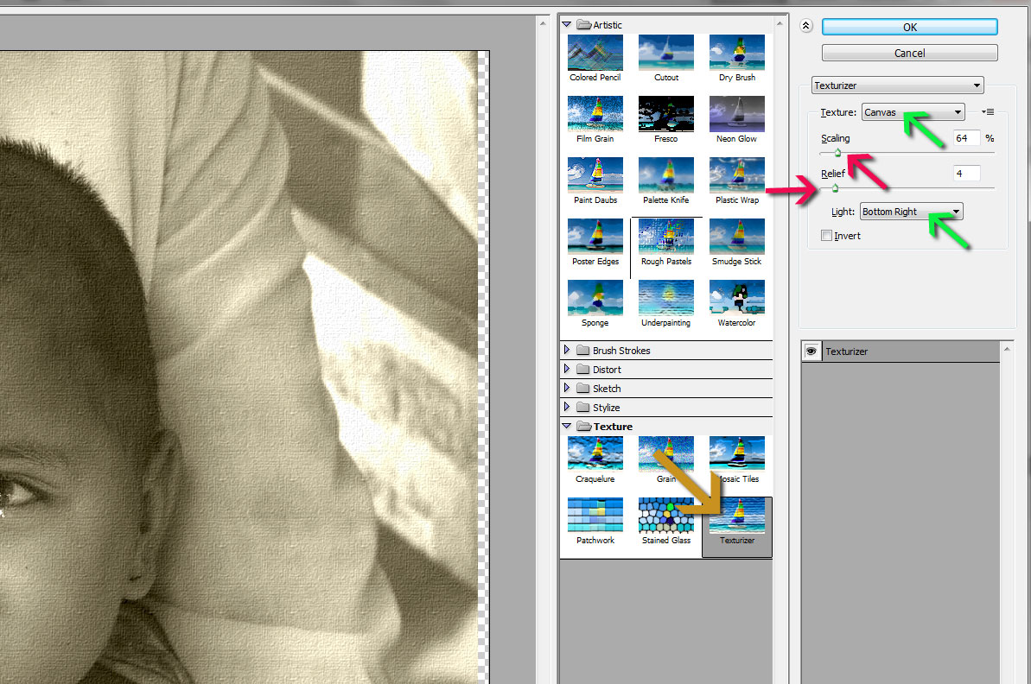This screenshot has width=1031, height=684.
Task: Select the Rough Pastels filter
Action: [x=666, y=237]
